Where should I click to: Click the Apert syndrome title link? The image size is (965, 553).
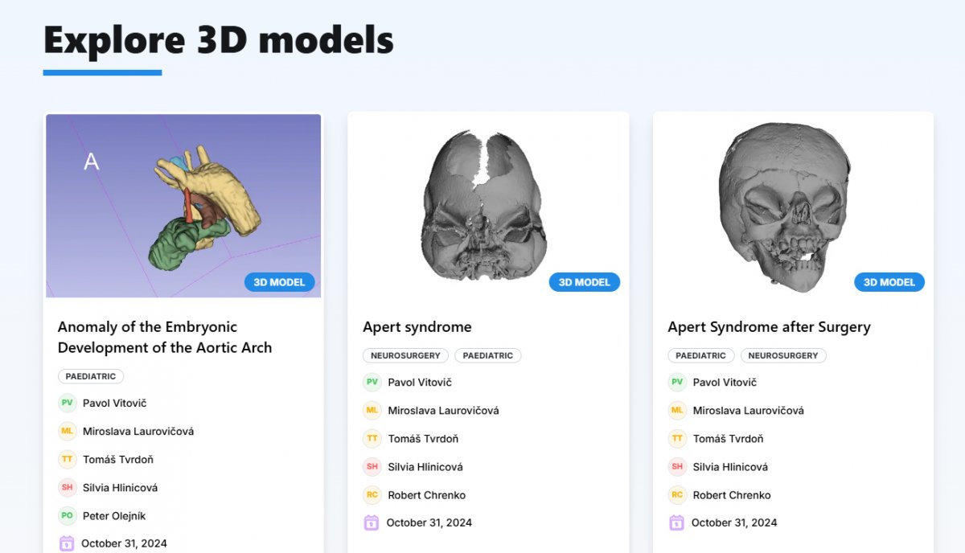(x=417, y=327)
